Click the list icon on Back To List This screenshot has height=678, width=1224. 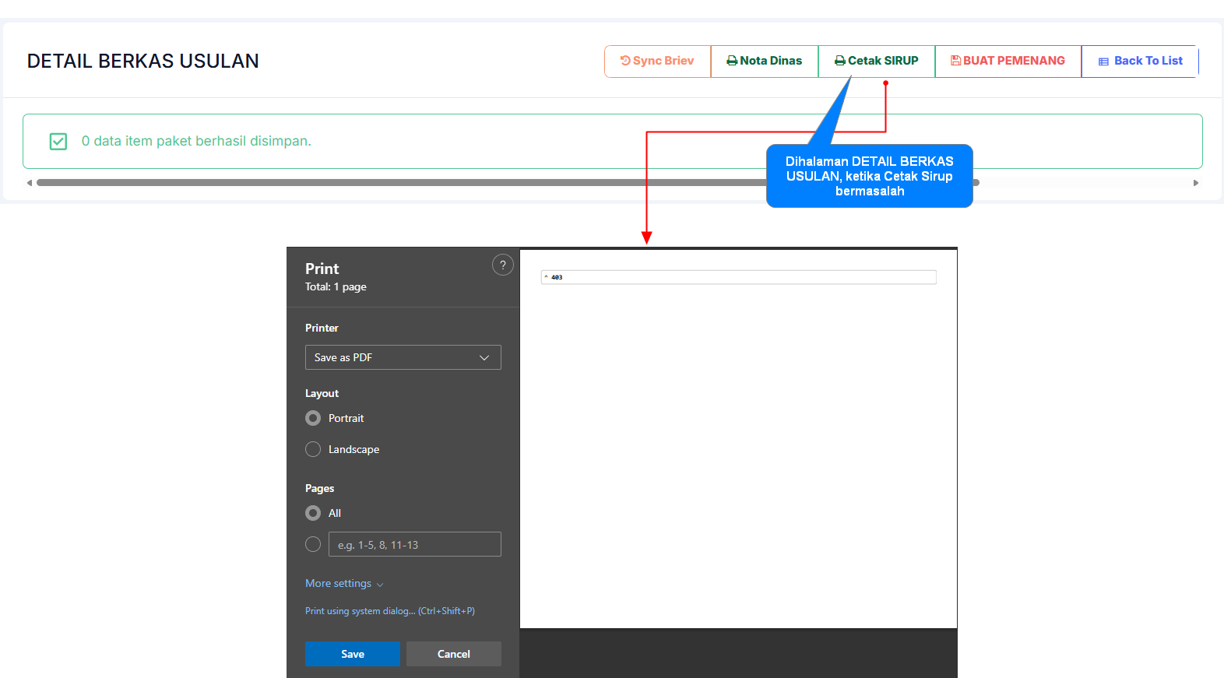pyautogui.click(x=1103, y=61)
